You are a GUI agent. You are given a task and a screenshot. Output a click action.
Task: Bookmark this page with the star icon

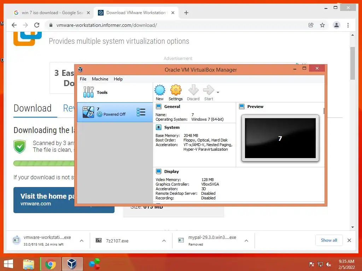(x=322, y=25)
